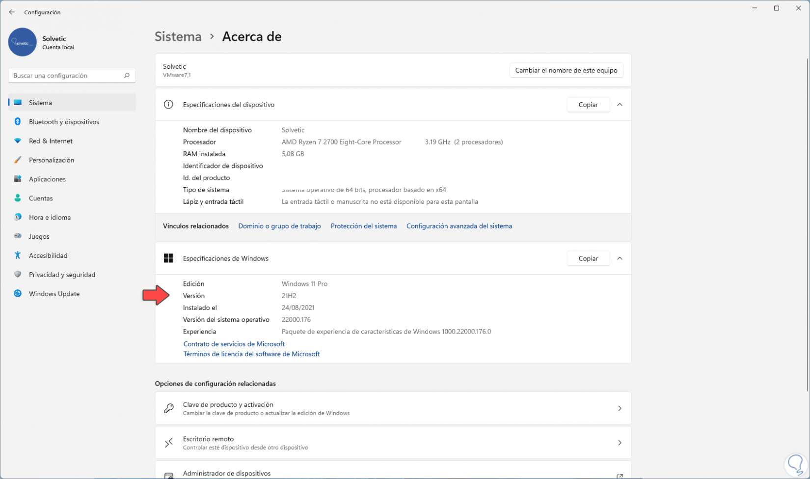Screen dimensions: 810x479
Task: Collapse Especificaciones de Windows section
Action: click(x=620, y=258)
